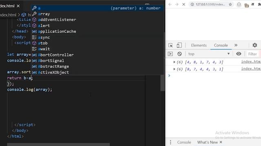This screenshot has height=146, width=261.
Task: Open the browser profile avatar icon
Action: [x=239, y=4]
